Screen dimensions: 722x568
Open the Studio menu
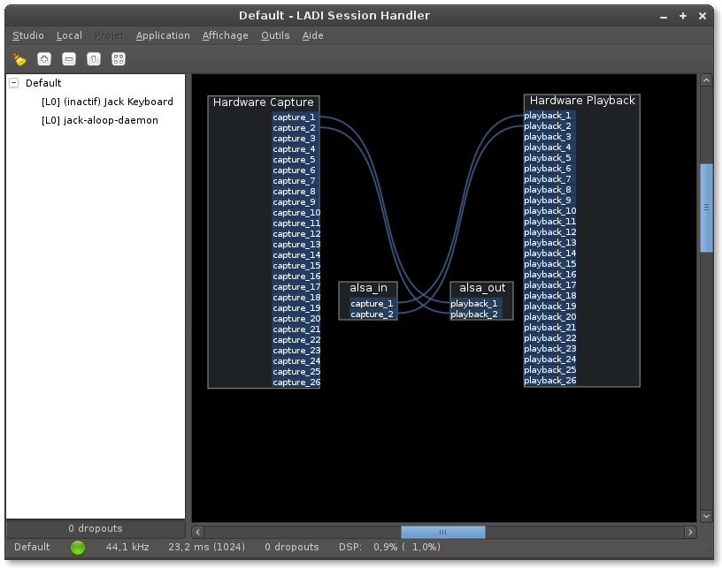28,35
